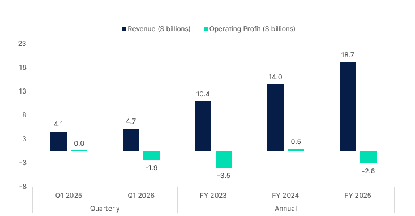Image resolution: width=415 pixels, height=216 pixels.
Task: Click the Q1 2025 revenue bar
Action: click(58, 141)
